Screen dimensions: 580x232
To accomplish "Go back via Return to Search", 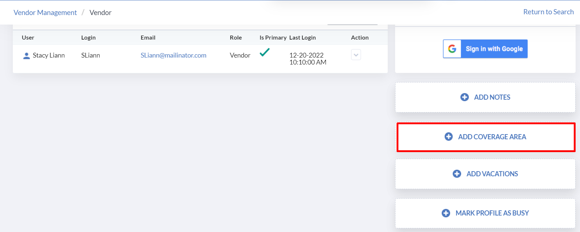I will (x=548, y=12).
